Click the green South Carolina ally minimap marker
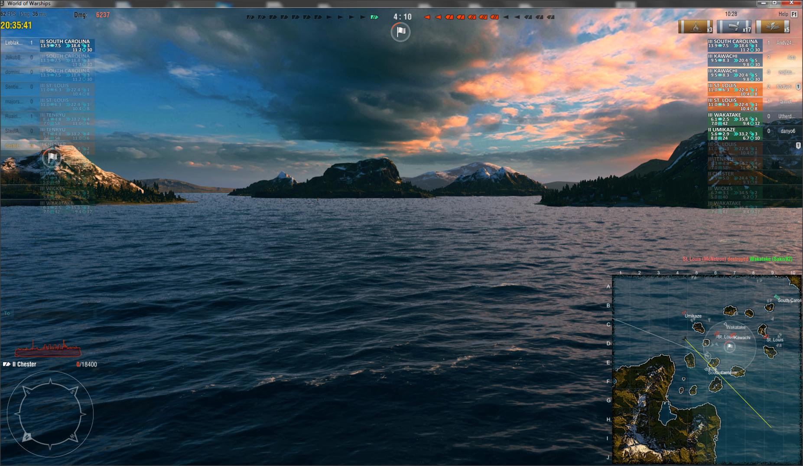The image size is (803, 466). pyautogui.click(x=776, y=297)
